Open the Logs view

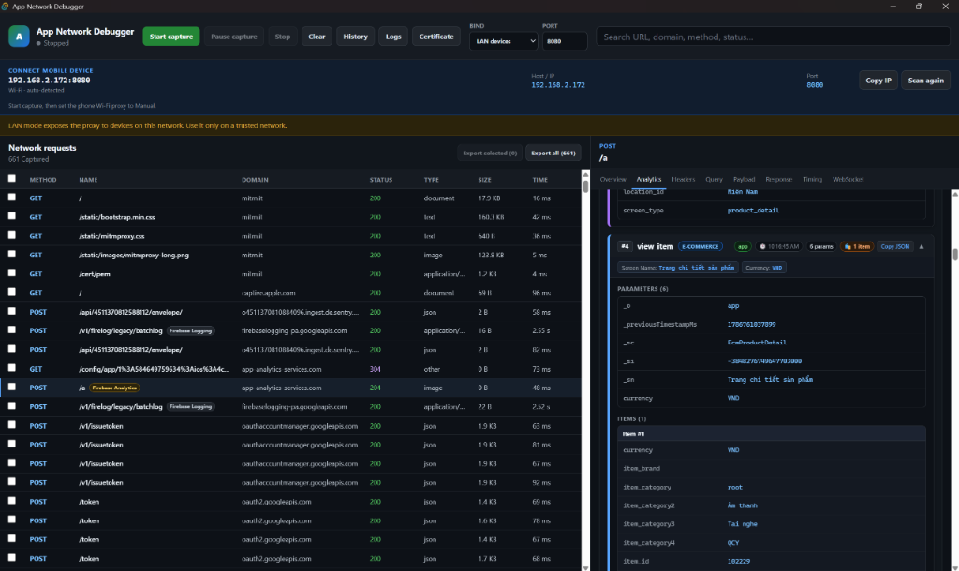[393, 37]
